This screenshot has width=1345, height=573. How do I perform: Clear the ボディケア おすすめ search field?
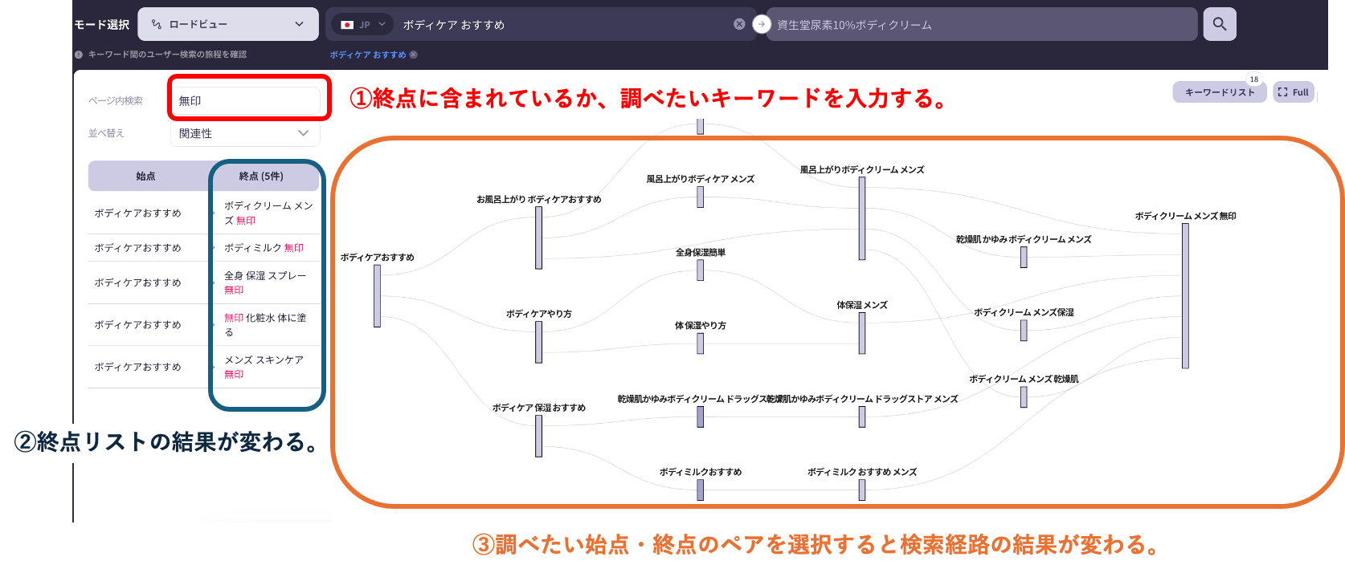click(739, 24)
